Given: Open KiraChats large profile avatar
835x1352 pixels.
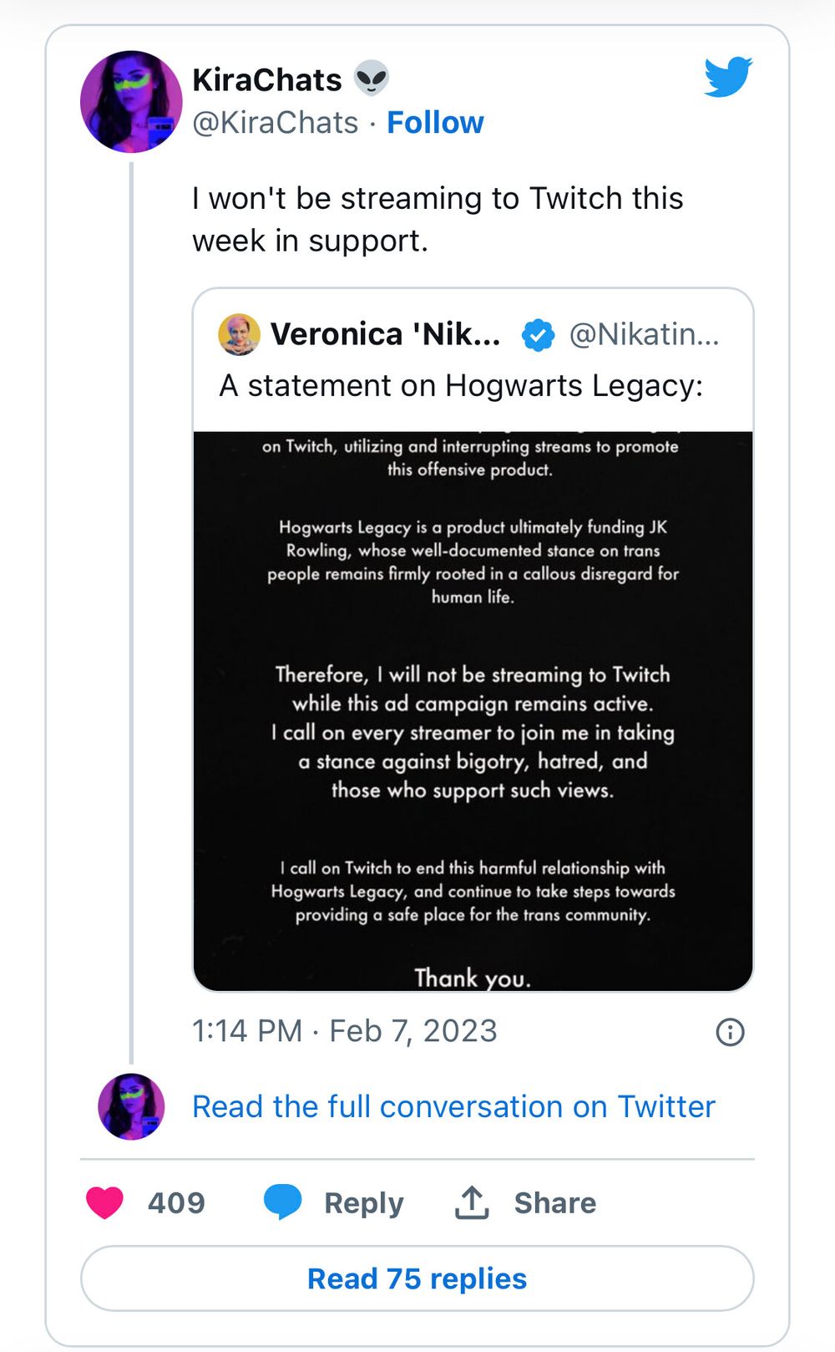Looking at the screenshot, I should [131, 102].
